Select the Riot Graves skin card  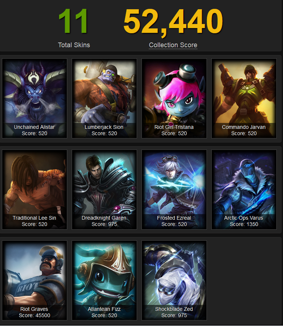34,281
